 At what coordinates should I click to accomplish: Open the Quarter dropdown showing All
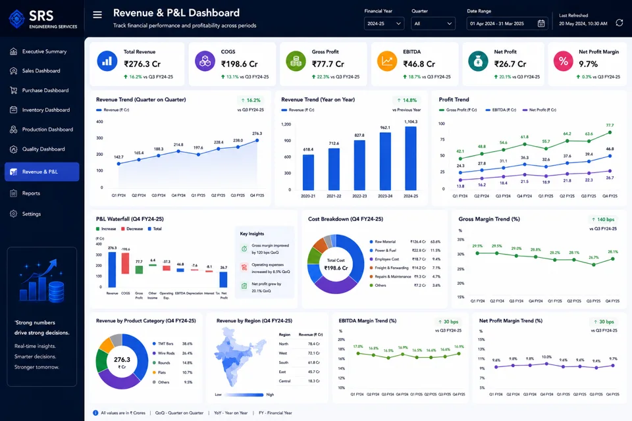433,24
